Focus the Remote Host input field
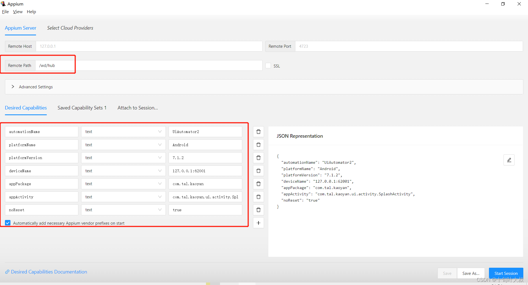Image resolution: width=528 pixels, height=285 pixels. 149,46
